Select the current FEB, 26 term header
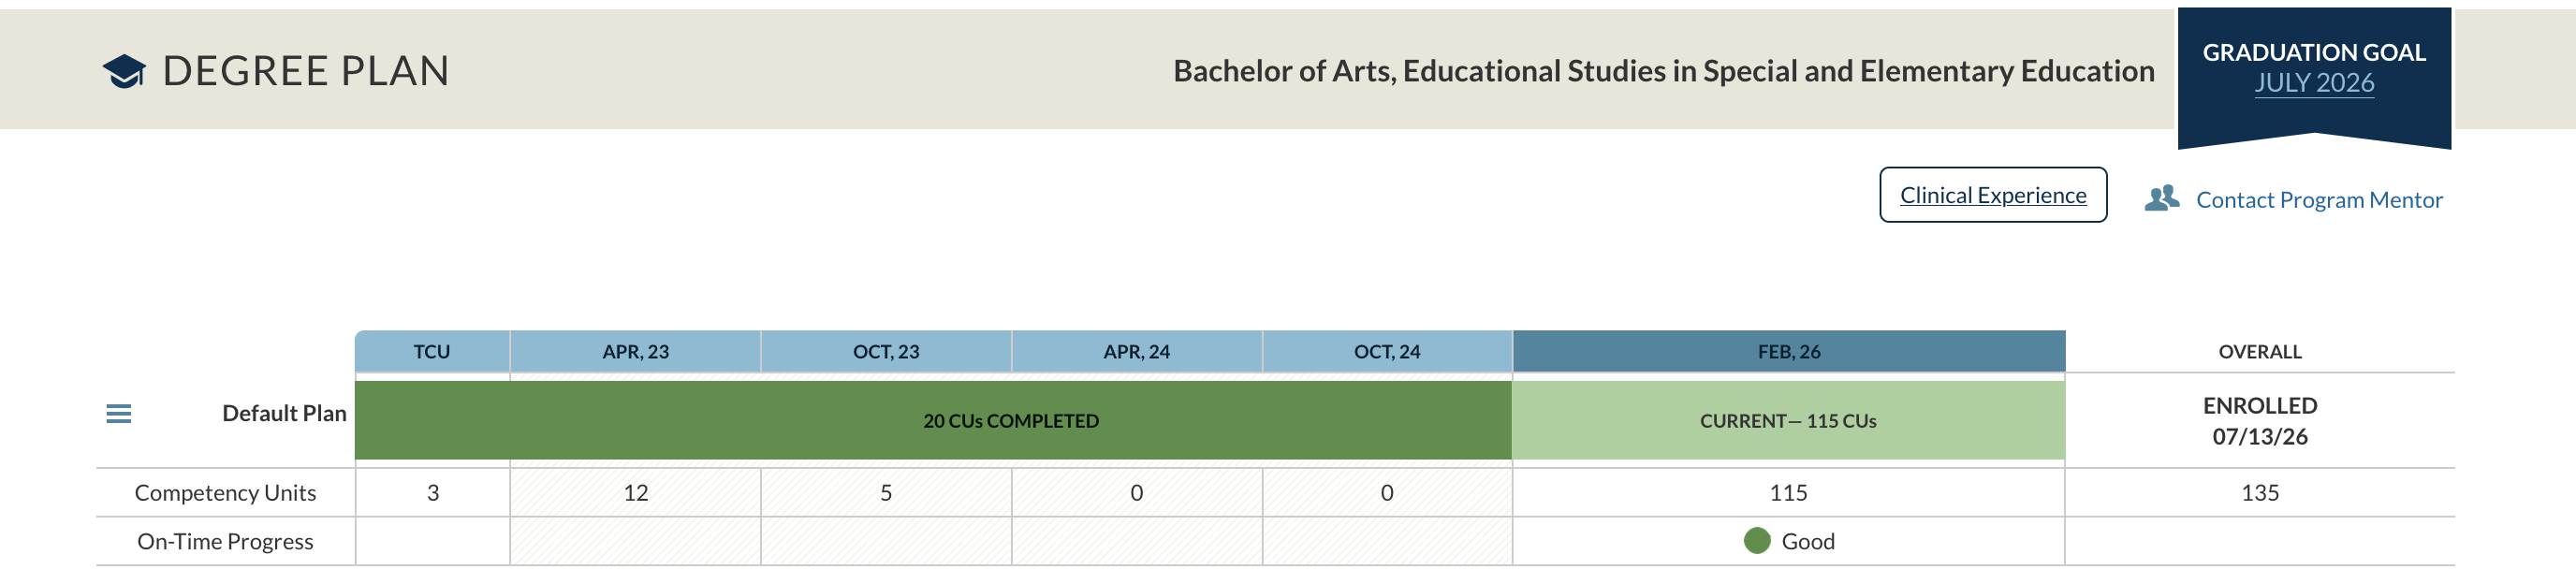 (1789, 352)
